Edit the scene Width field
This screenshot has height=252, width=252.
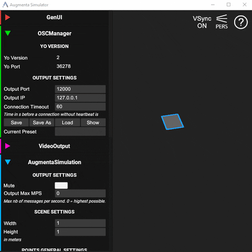pos(80,223)
